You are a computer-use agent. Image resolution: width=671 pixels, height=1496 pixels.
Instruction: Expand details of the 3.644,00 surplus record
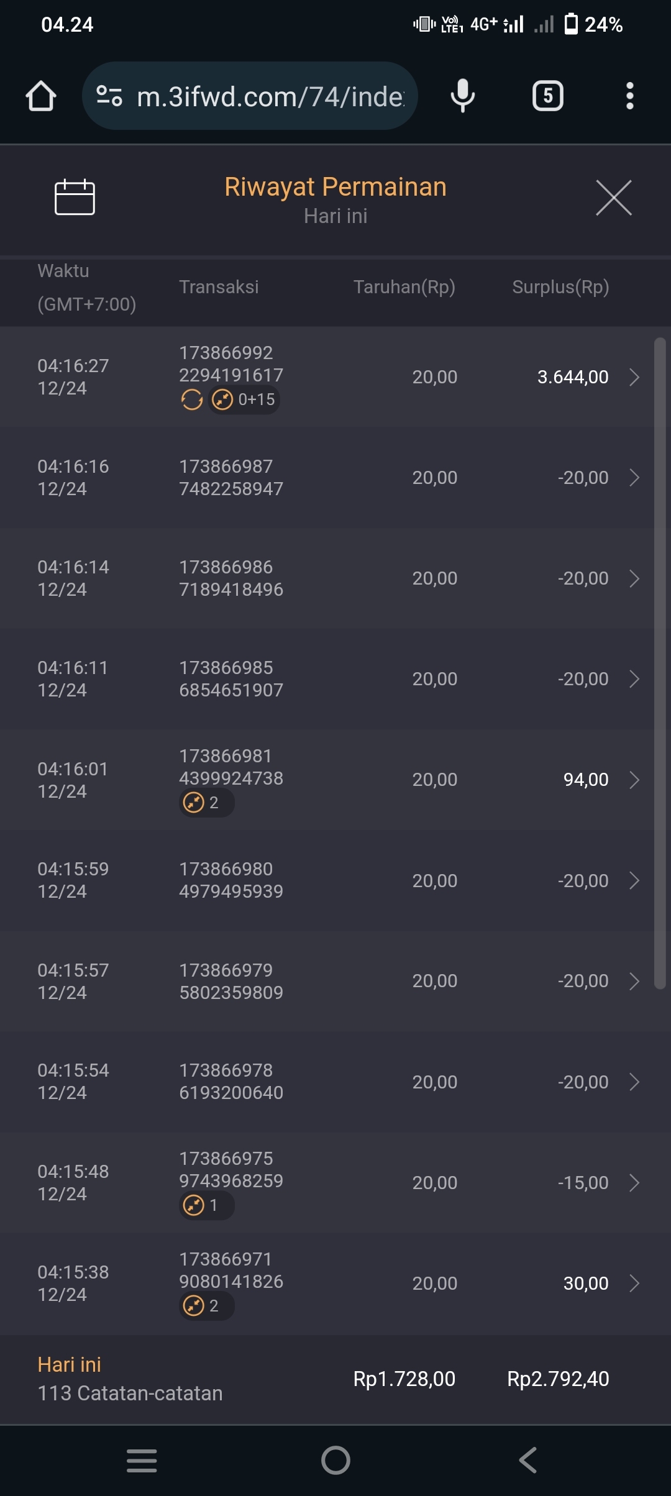(634, 377)
